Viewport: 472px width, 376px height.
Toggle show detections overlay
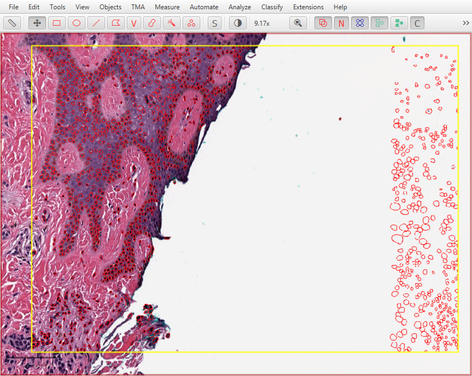pos(380,23)
